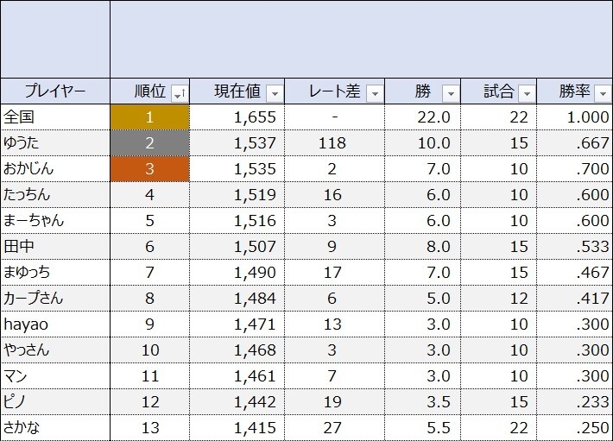This screenshot has width=613, height=441.
Task: Click the プレイヤー header cell
Action: pyautogui.click(x=55, y=91)
